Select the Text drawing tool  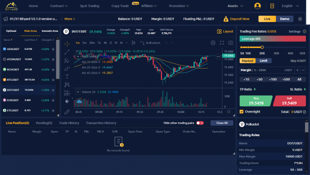[67, 77]
